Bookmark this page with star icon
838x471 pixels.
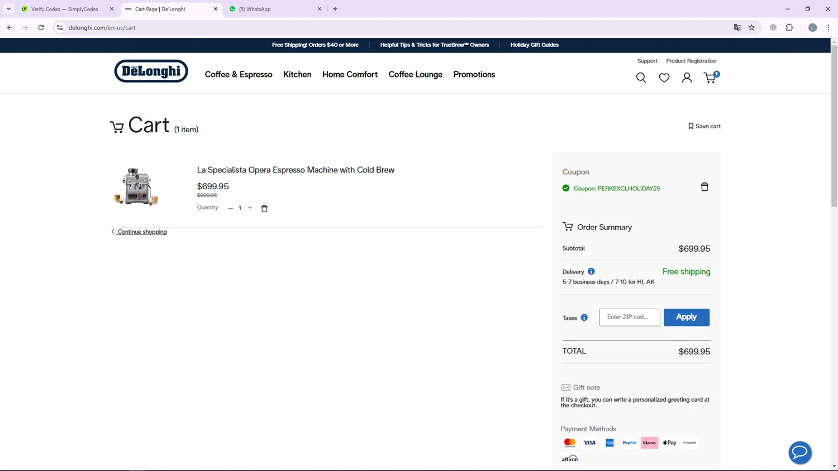[x=751, y=27]
